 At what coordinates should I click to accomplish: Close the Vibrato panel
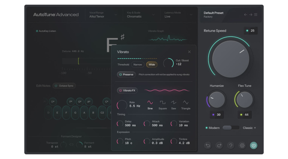tap(189, 52)
